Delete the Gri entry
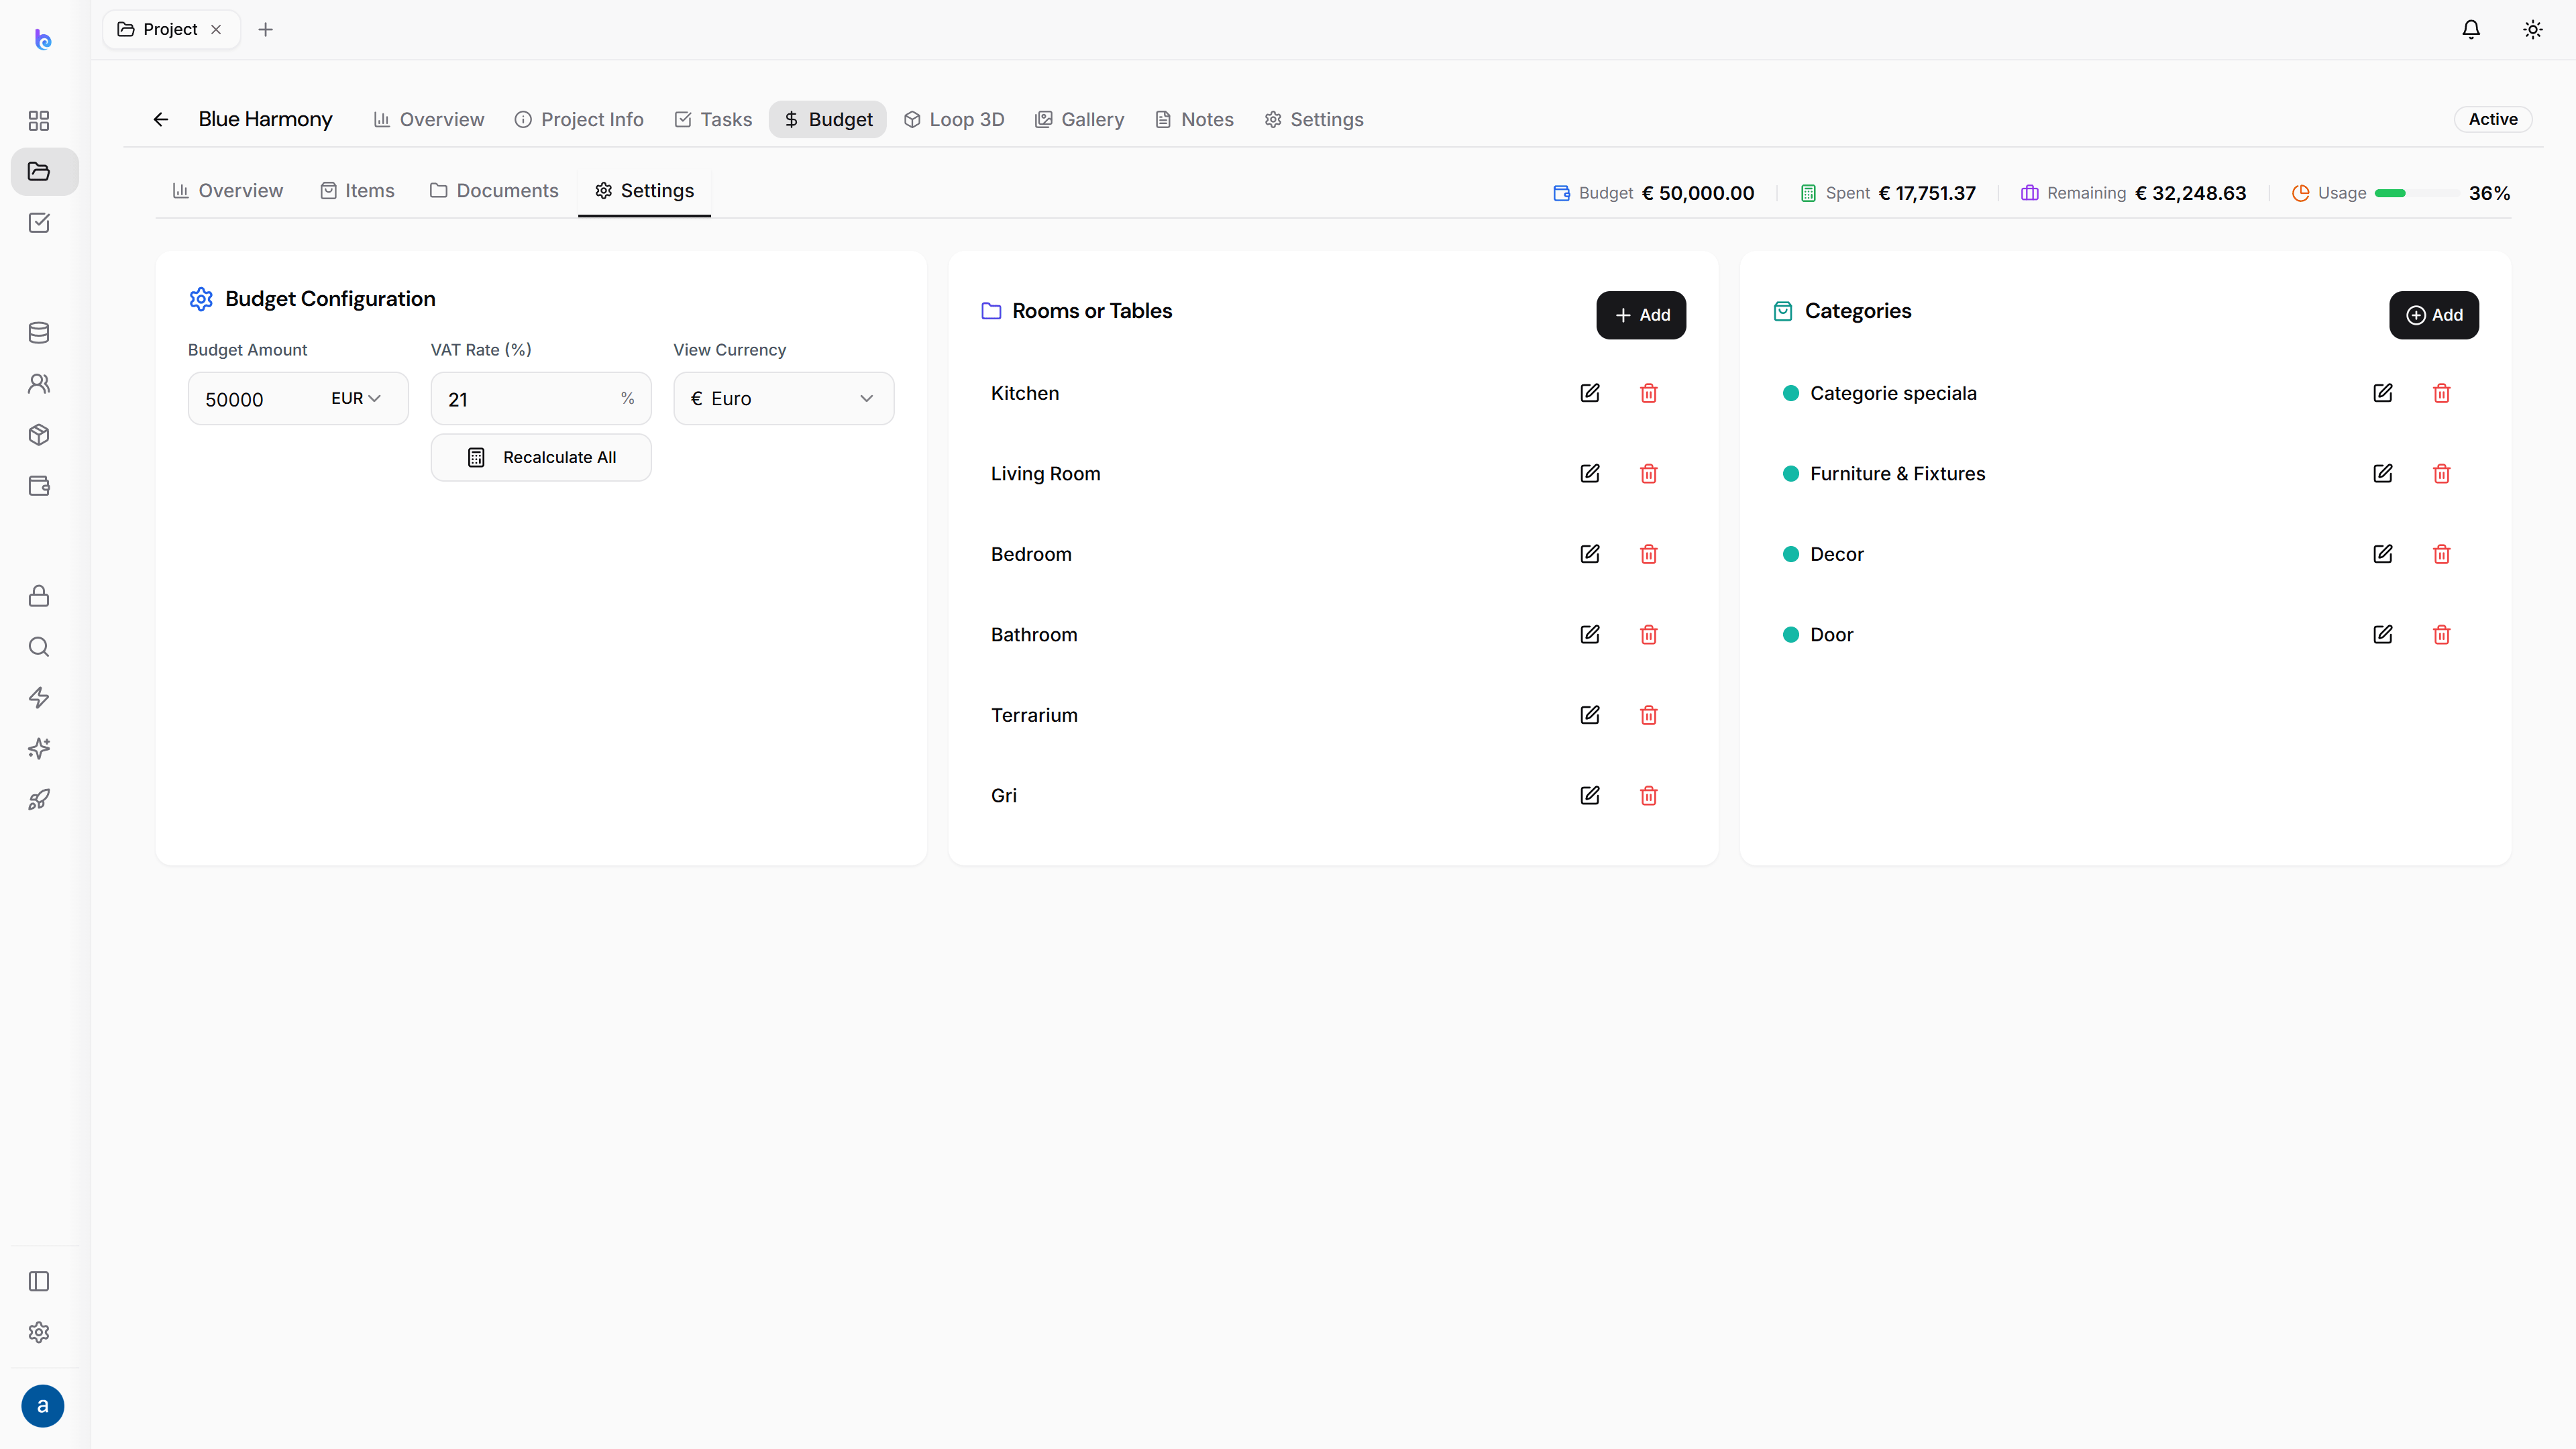This screenshot has height=1449, width=2576. click(1649, 796)
